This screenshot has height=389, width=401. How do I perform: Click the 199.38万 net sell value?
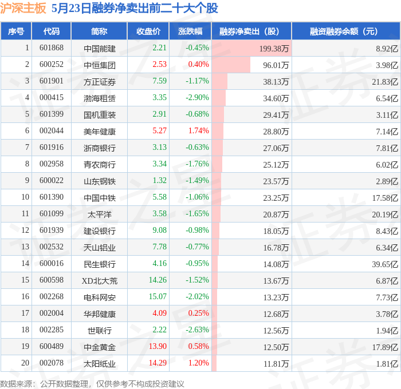point(274,48)
